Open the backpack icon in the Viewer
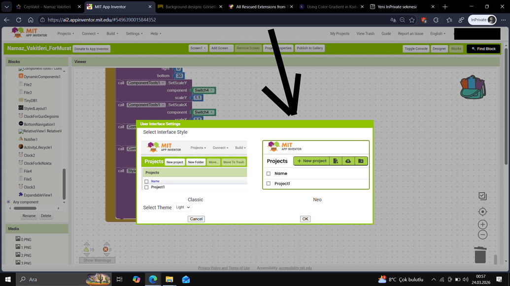510x286 pixels. pyautogui.click(x=473, y=87)
